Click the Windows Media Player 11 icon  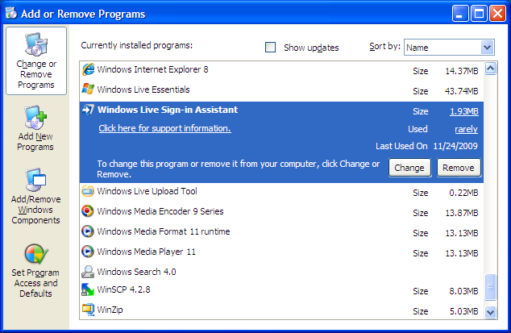[x=88, y=252]
